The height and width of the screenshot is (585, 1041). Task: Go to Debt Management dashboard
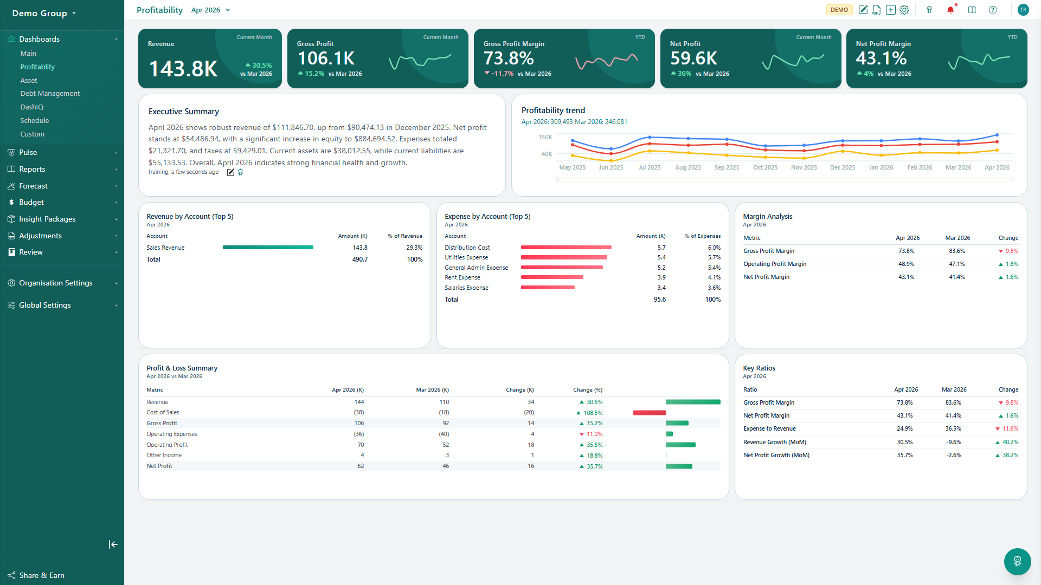pyautogui.click(x=50, y=93)
